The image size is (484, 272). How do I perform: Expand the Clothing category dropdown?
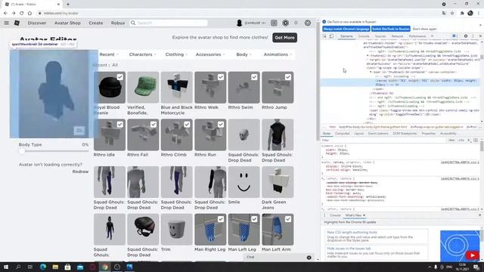[x=176, y=54]
